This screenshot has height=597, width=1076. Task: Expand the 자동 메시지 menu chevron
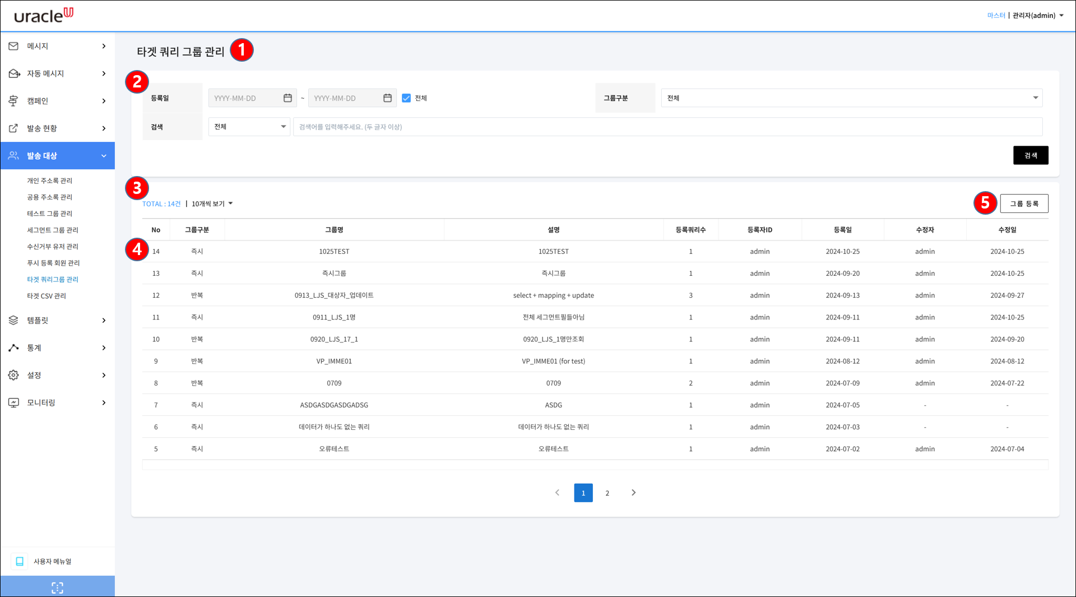point(104,73)
